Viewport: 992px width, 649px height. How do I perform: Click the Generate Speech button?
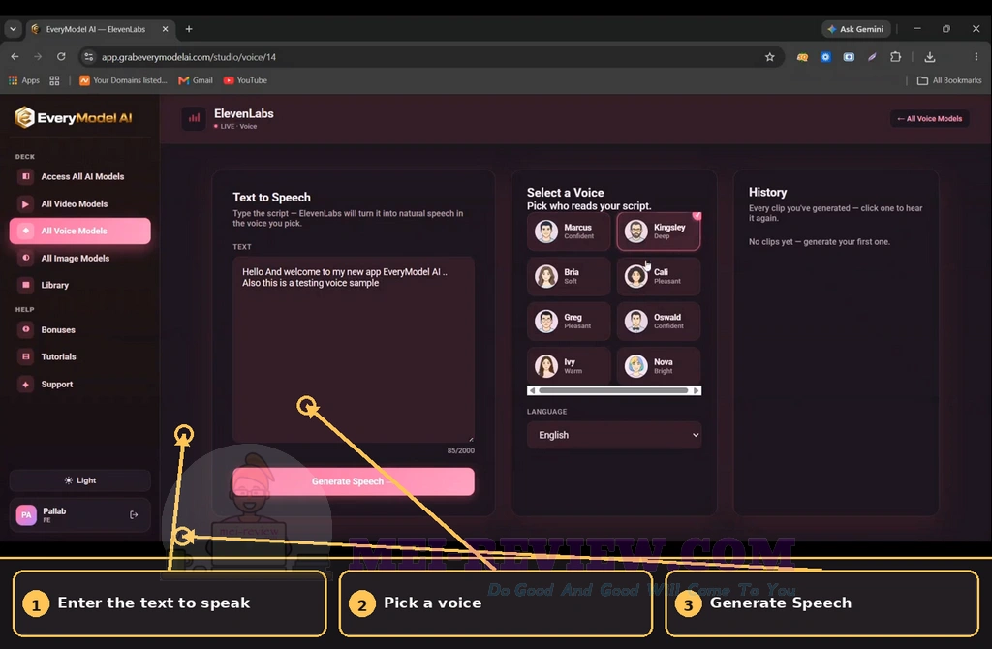click(354, 481)
